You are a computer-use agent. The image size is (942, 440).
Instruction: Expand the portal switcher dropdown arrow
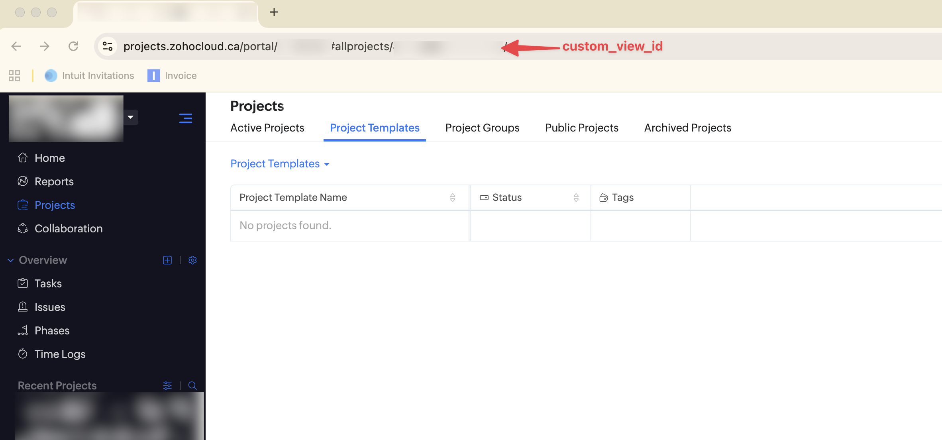coord(130,117)
